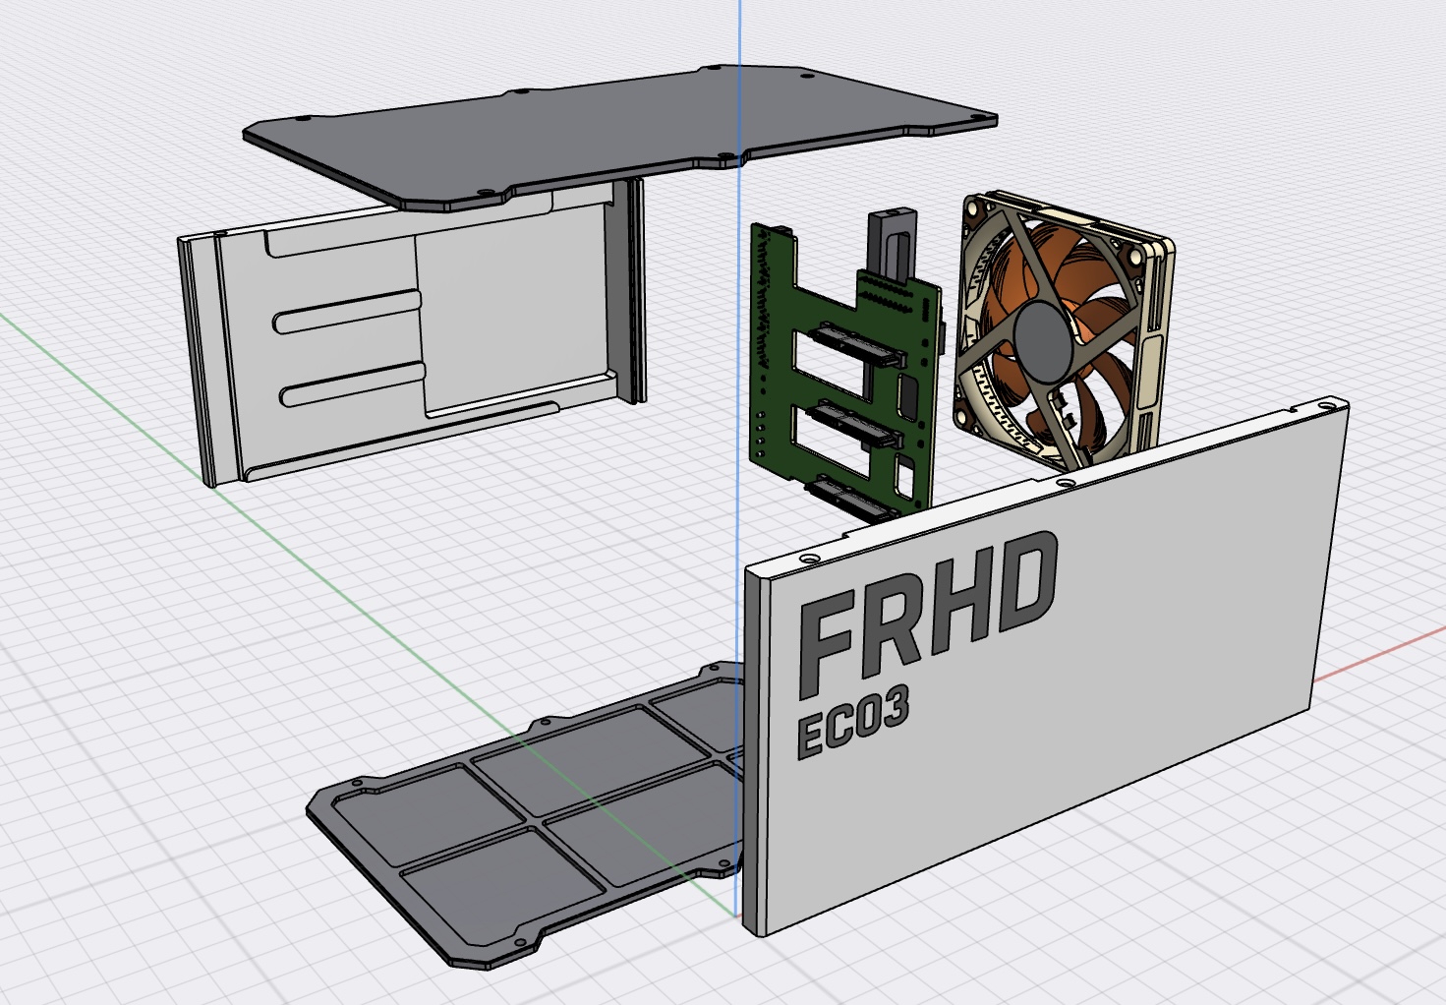This screenshot has height=1005, width=1446.
Task: Click the engraved "ECO3" text on front panel
Action: 852,722
